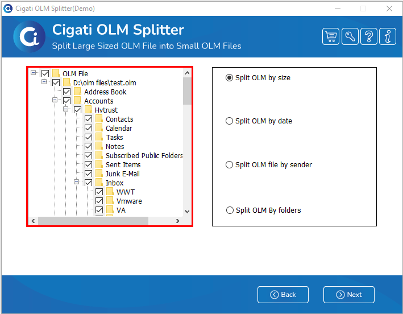Image resolution: width=403 pixels, height=314 pixels.
Task: Click the folder icon beside D:\olm files\test.olm
Action: coord(67,82)
